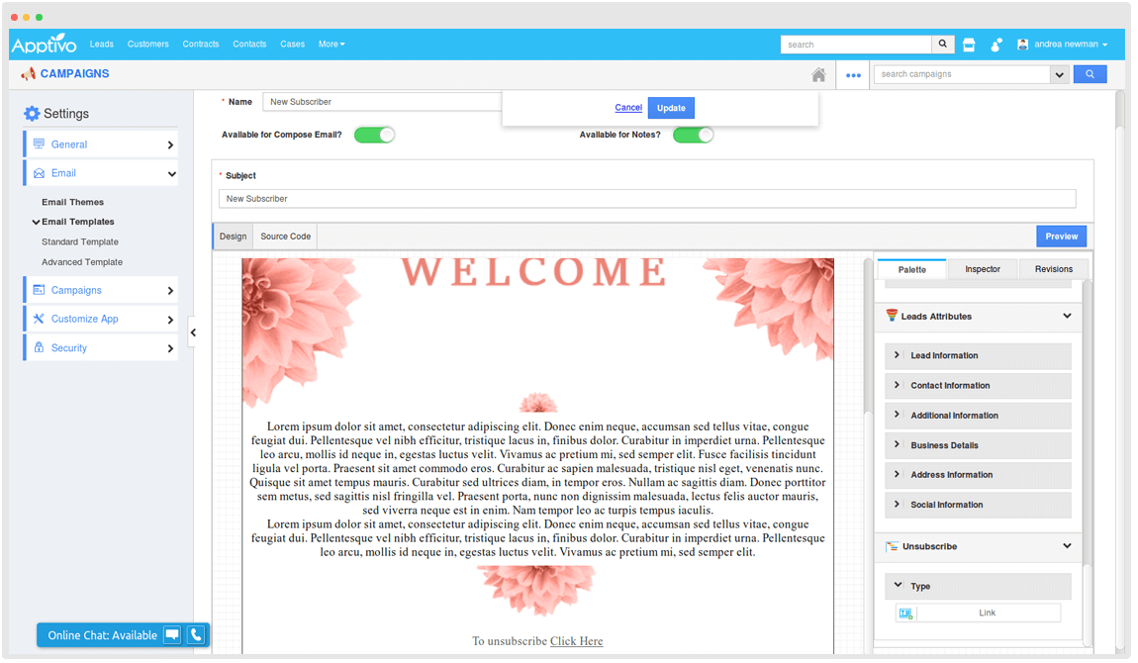Open the More menu in top navigation

click(332, 45)
